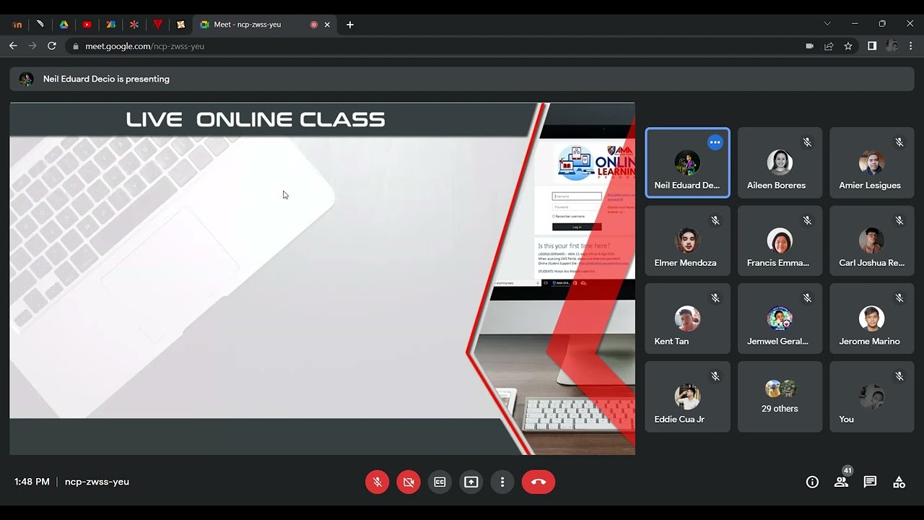924x520 pixels.
Task: Click your own You tile
Action: point(871,396)
